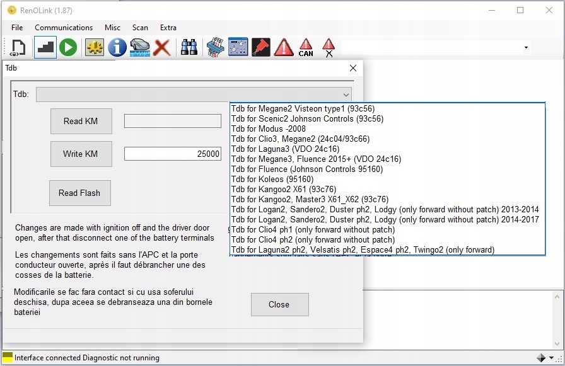Image resolution: width=565 pixels, height=366 pixels.
Task: Collapse the Tdb combo box arrow
Action: [x=346, y=95]
